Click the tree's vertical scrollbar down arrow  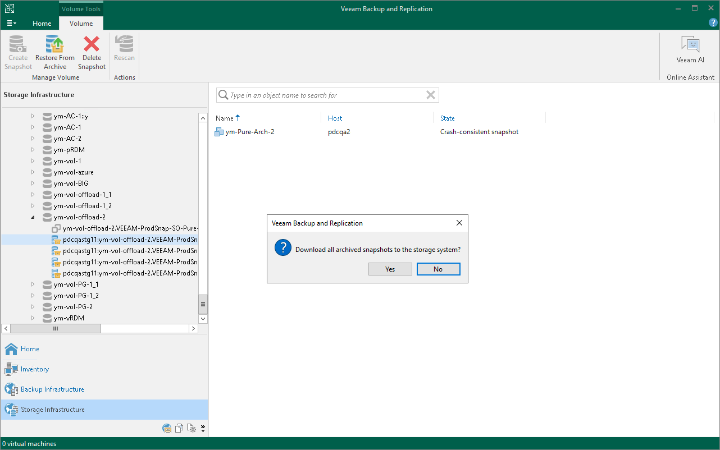coord(203,319)
